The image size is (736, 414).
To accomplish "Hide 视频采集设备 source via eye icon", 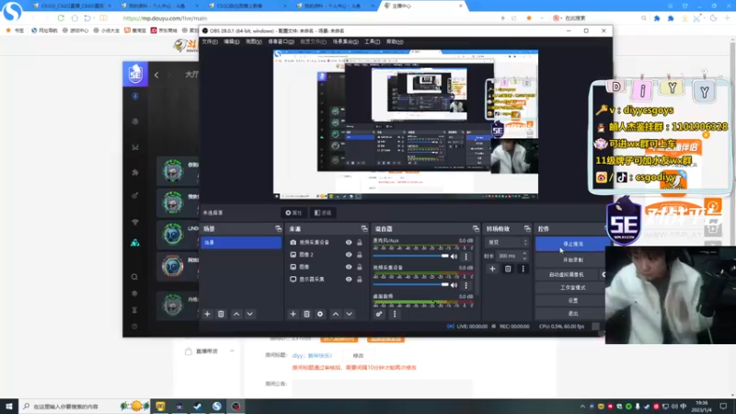I will pyautogui.click(x=349, y=242).
